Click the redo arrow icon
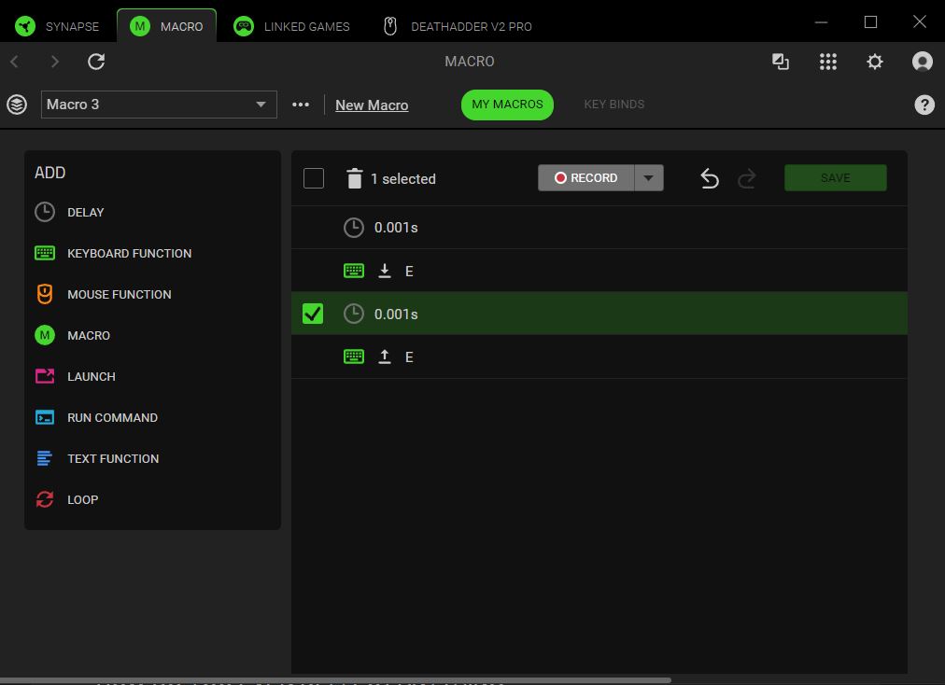This screenshot has height=685, width=945. pos(747,178)
